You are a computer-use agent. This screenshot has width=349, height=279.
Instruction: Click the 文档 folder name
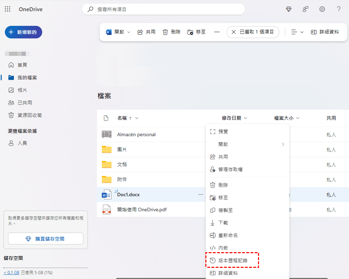point(122,164)
